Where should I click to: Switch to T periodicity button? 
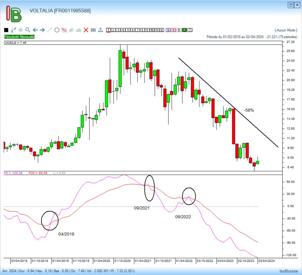click(x=190, y=30)
